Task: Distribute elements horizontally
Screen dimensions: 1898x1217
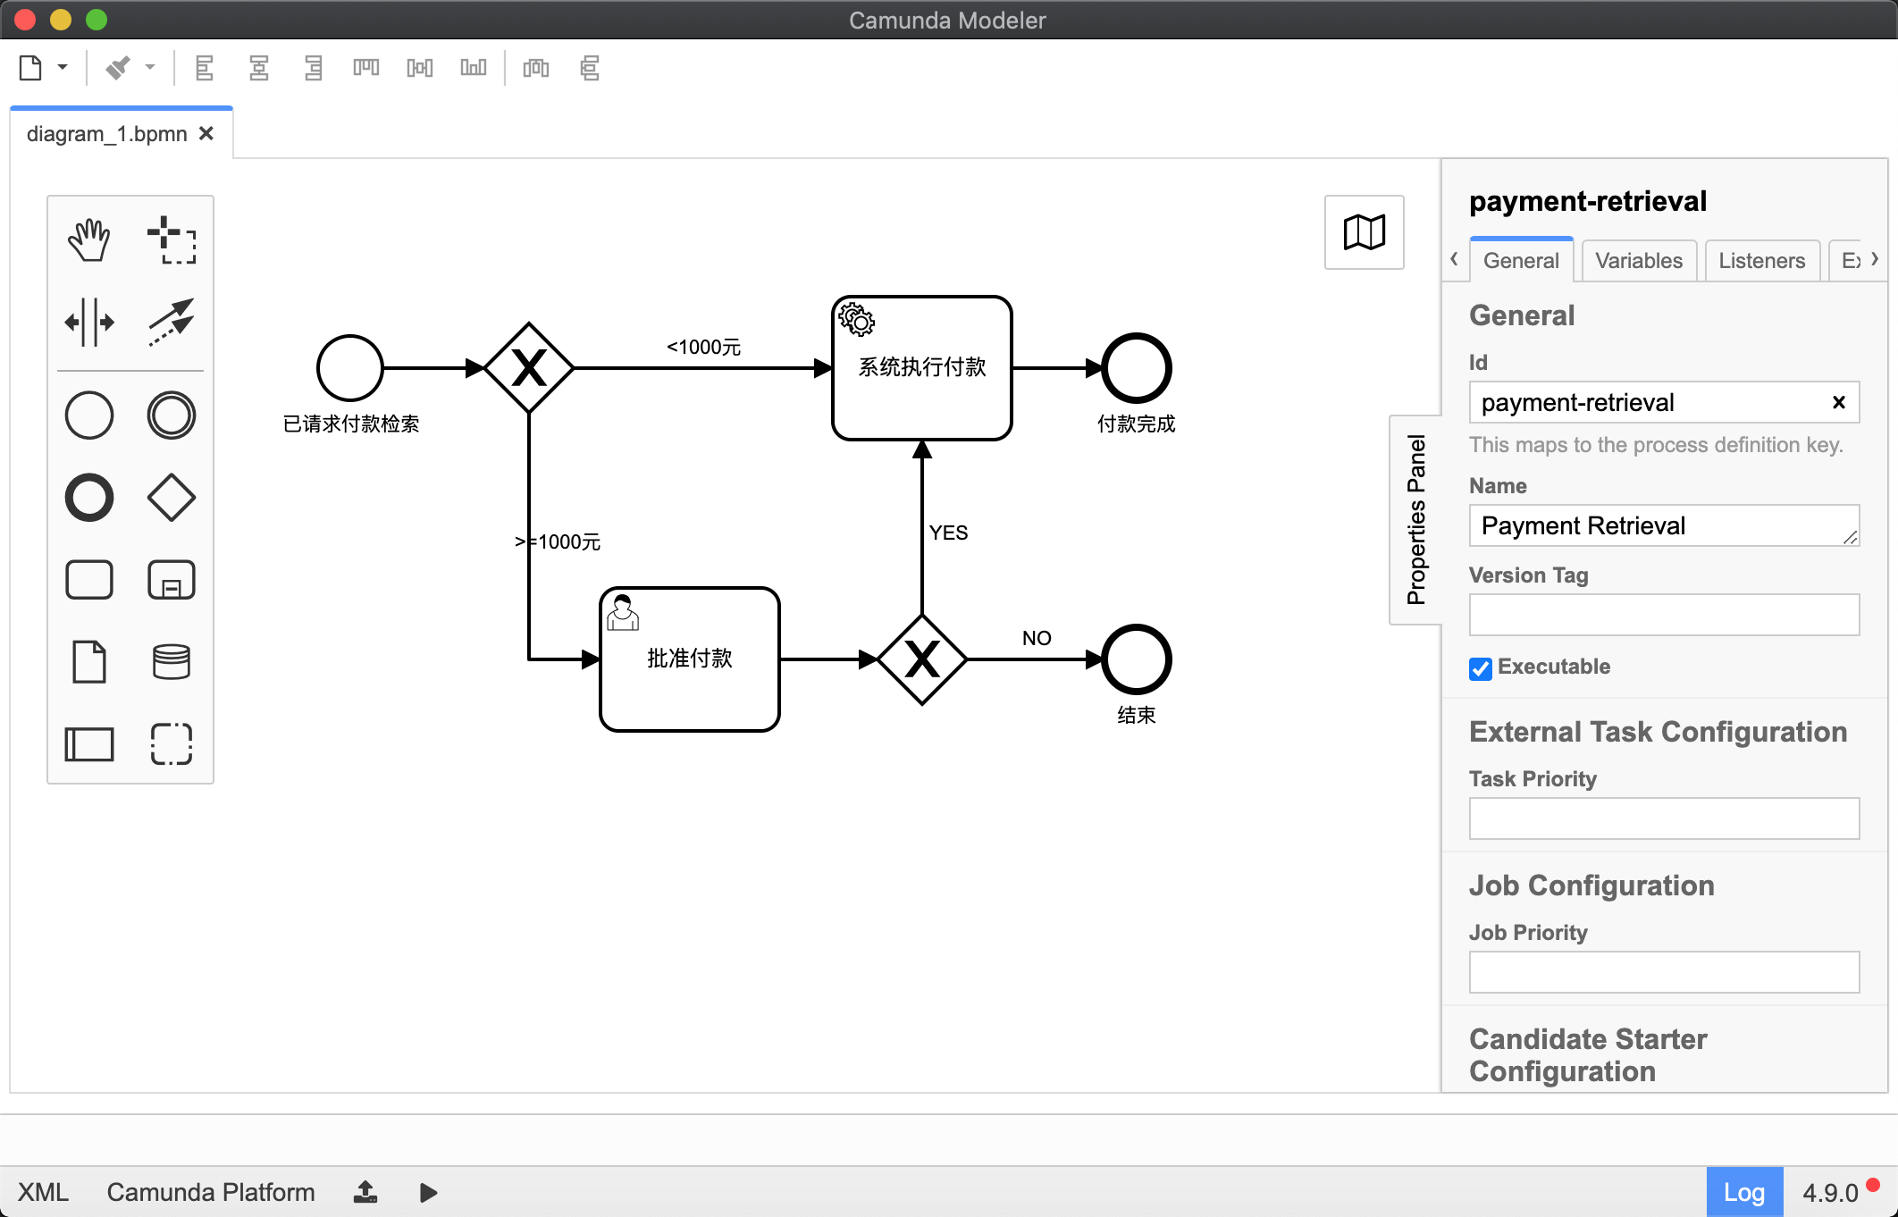Action: click(536, 68)
